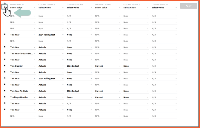Expand the This Year-To-Date period dropdown
This screenshot has width=200, height=128.
[23, 91]
